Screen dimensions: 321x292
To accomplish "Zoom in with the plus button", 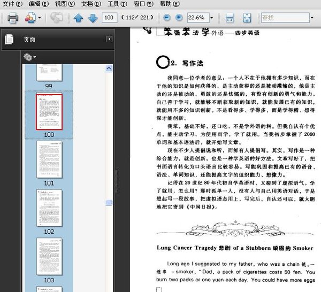I will (x=179, y=18).
